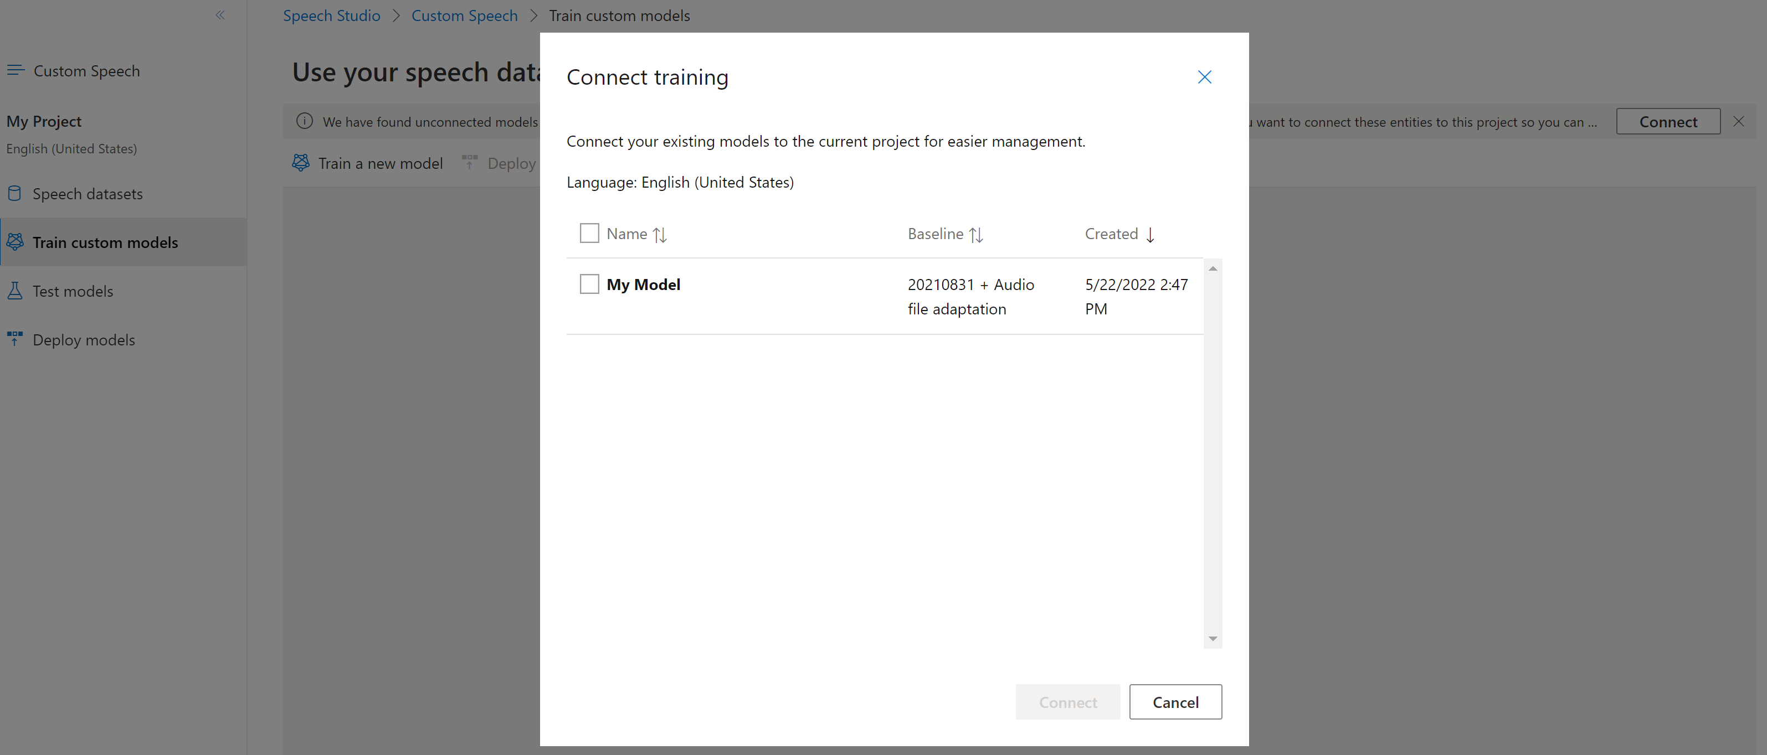
Task: Sort by Name column header
Action: click(x=638, y=233)
